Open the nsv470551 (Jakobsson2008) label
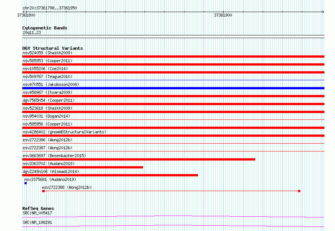The height and width of the screenshot is (231, 335). pos(51,84)
